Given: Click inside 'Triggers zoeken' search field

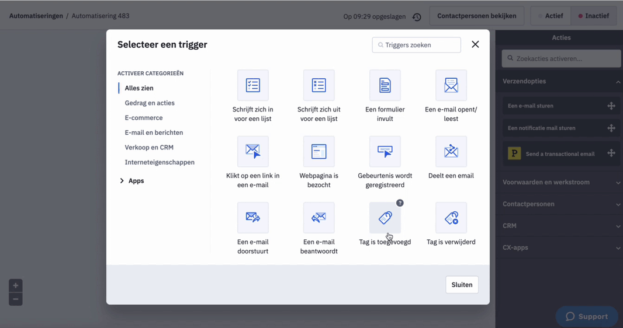Looking at the screenshot, I should pyautogui.click(x=416, y=45).
